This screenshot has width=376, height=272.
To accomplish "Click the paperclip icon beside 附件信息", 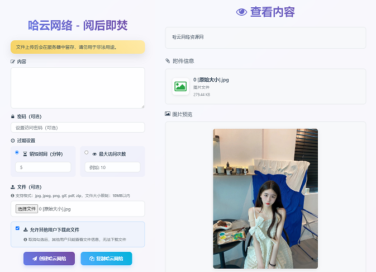I will click(168, 61).
